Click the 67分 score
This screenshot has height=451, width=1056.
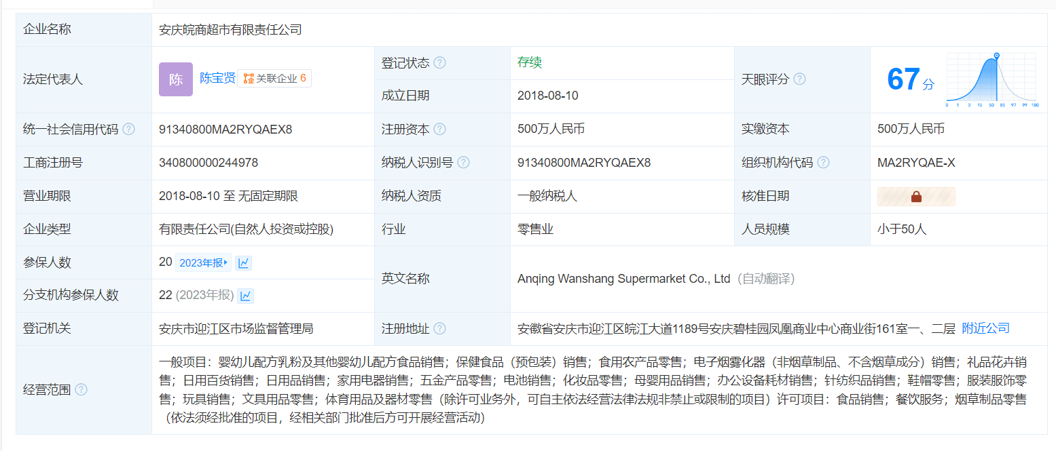911,80
